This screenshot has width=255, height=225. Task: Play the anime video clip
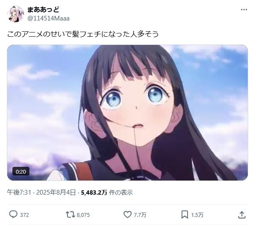pyautogui.click(x=127, y=112)
